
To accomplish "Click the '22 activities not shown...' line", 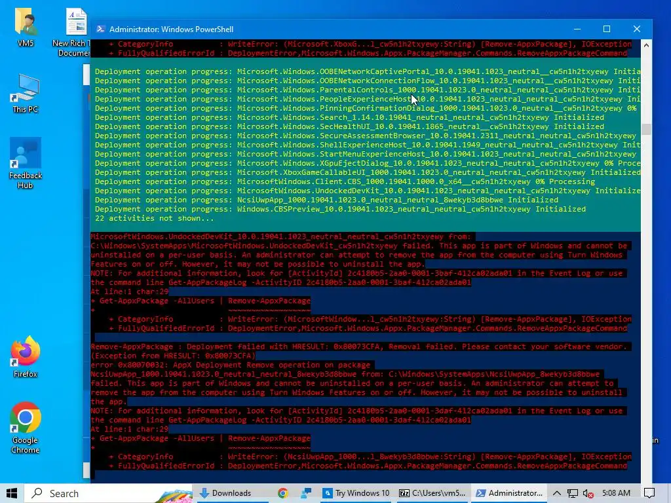I will coord(155,218).
